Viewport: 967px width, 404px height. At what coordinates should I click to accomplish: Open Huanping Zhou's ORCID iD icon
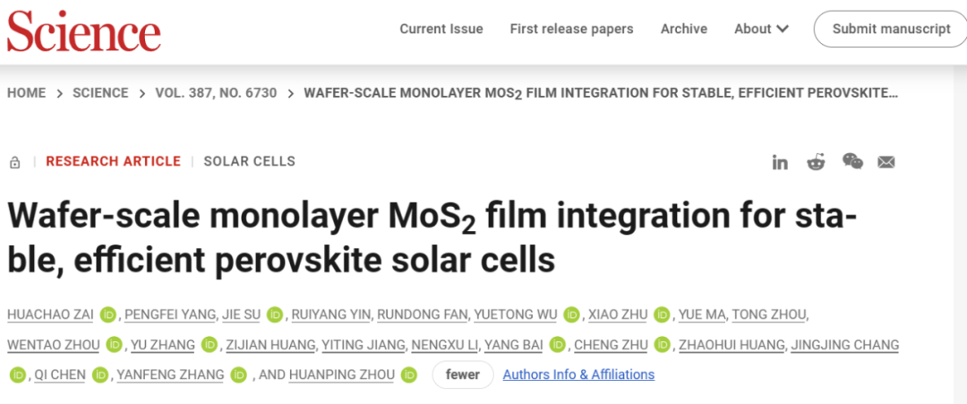(409, 374)
